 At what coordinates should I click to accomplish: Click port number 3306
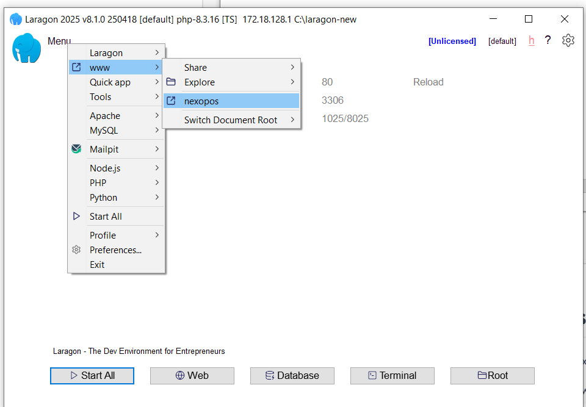(x=333, y=100)
